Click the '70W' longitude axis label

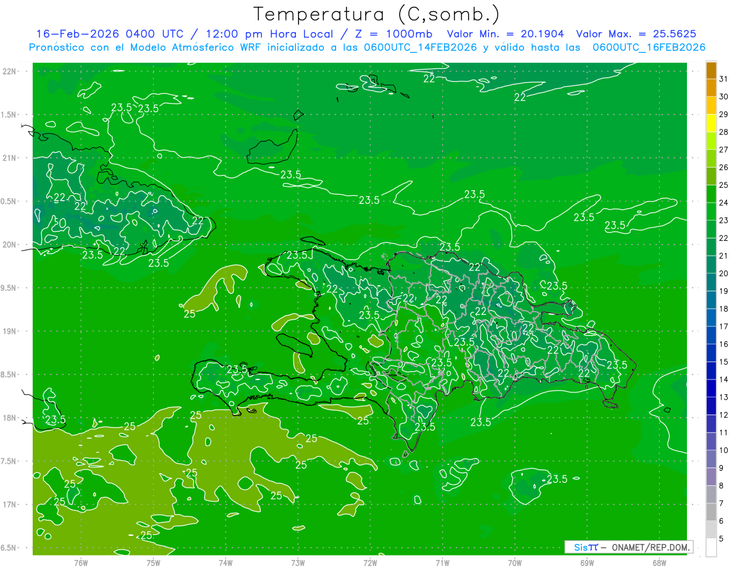[515, 563]
